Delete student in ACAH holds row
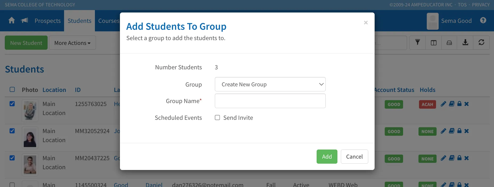 point(467,104)
